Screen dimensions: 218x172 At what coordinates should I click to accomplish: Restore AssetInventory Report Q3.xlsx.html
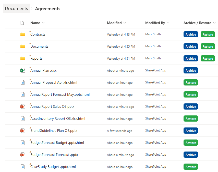(191, 119)
